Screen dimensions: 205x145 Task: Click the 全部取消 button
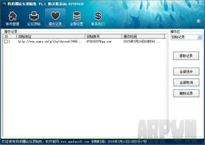click(x=186, y=82)
